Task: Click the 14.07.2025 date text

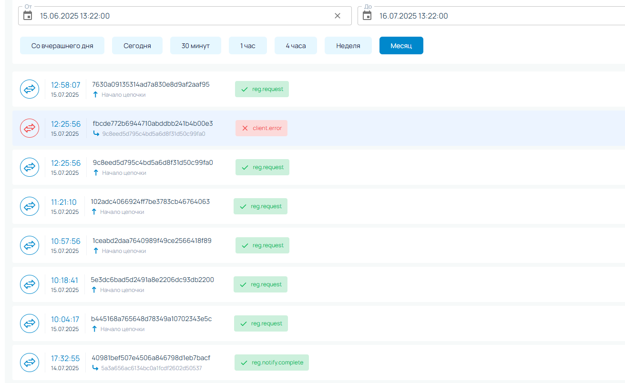Action: coord(65,368)
